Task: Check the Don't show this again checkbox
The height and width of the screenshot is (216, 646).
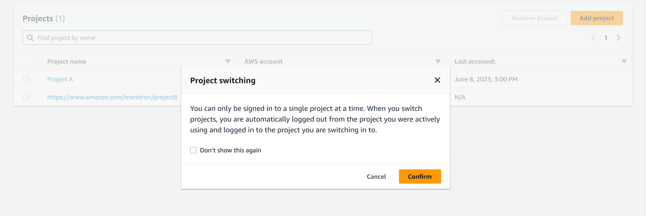Action: click(x=193, y=150)
